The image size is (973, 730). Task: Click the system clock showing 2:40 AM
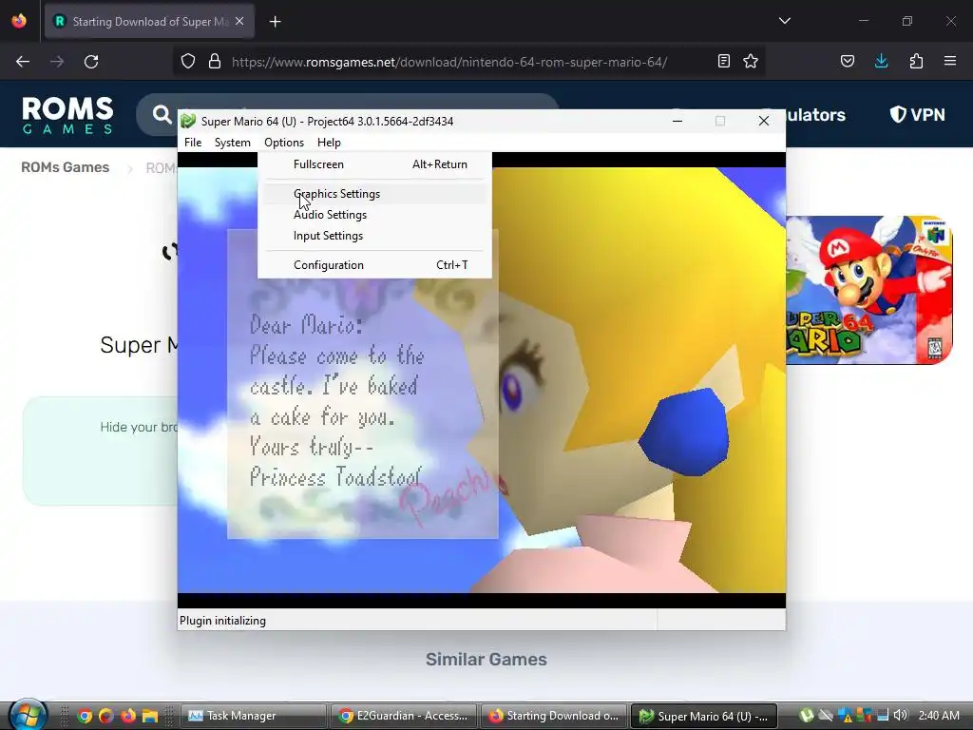(x=939, y=715)
